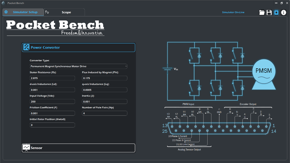290x163 pixels.
Task: Click the 7: GND pin label
Action: click(x=219, y=111)
